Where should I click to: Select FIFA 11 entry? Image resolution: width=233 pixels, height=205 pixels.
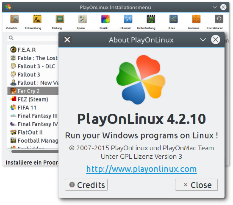(33, 107)
